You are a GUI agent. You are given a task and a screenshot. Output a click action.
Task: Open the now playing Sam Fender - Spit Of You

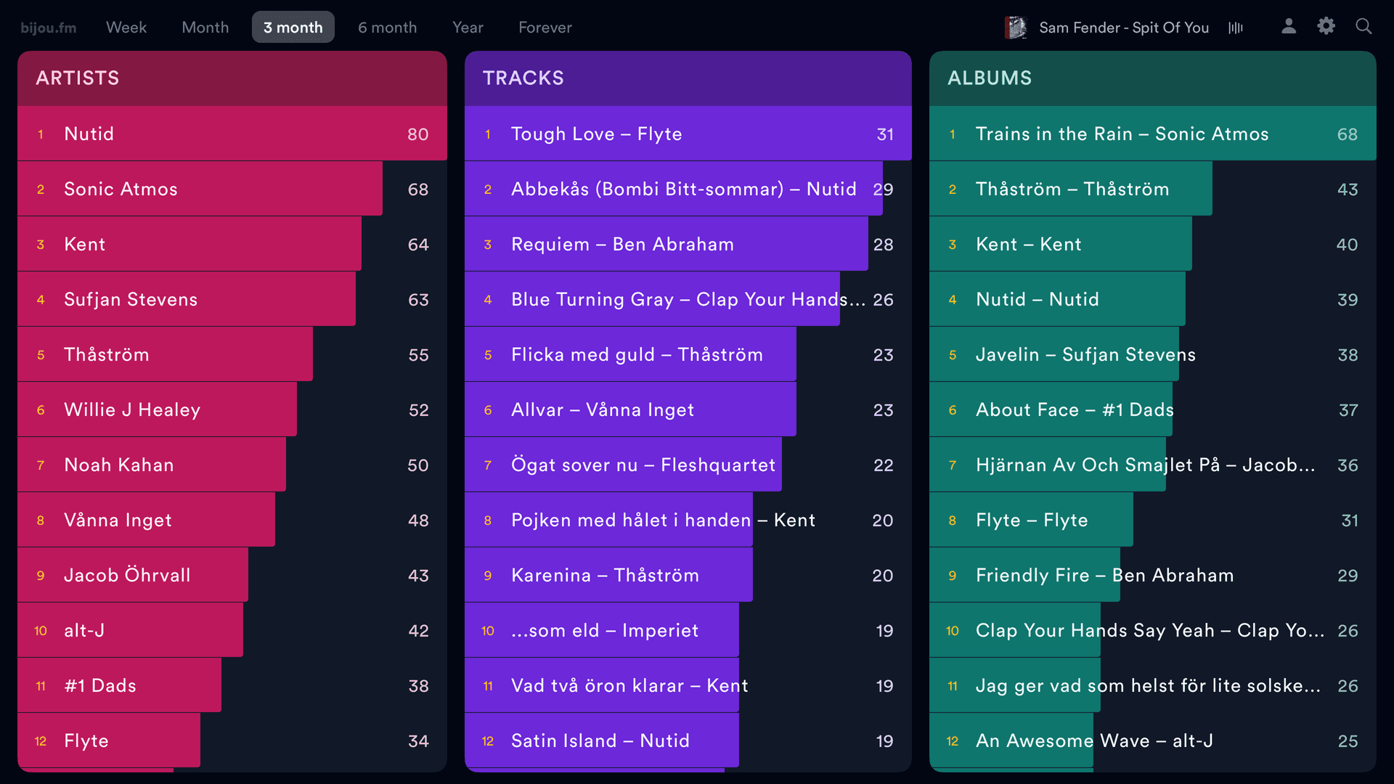[x=1124, y=28]
